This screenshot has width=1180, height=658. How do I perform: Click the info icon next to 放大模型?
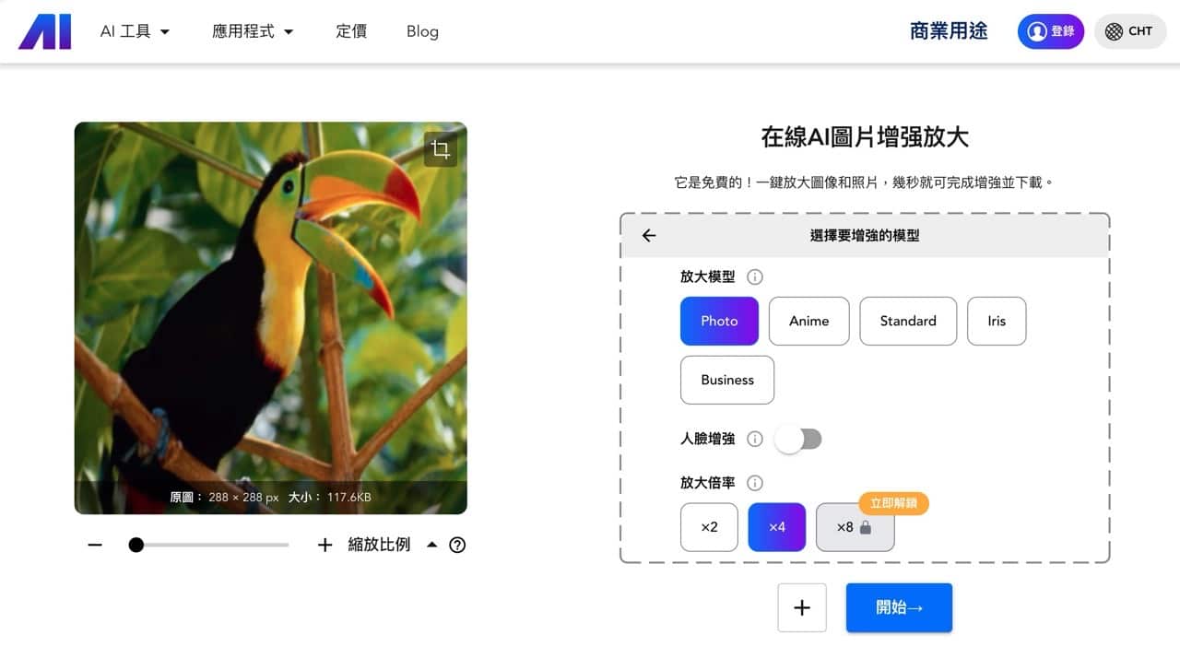coord(755,276)
